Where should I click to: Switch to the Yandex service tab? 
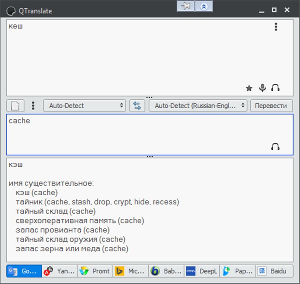pos(60,271)
